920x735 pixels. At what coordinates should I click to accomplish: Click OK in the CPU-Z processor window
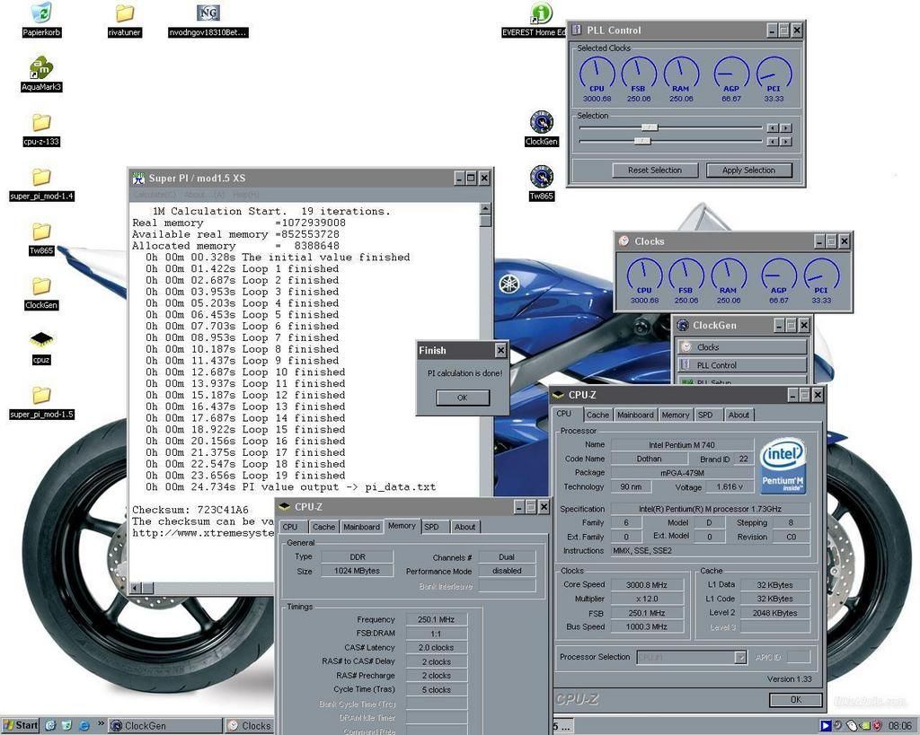(x=796, y=699)
